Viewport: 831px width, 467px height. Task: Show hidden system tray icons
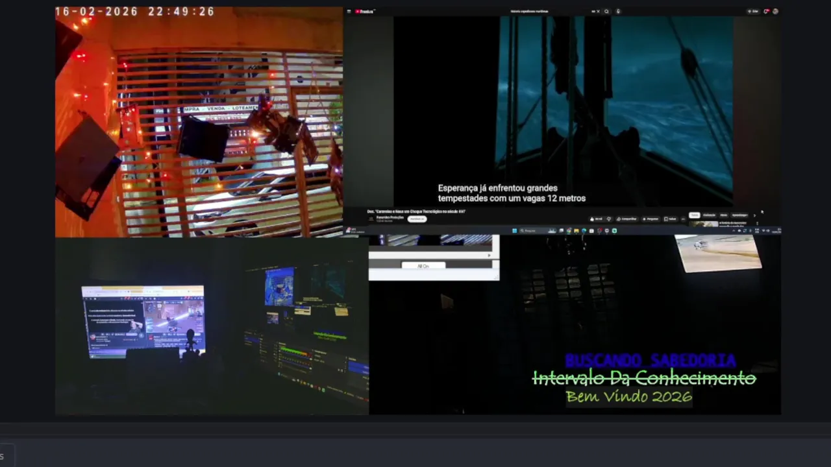coord(734,230)
